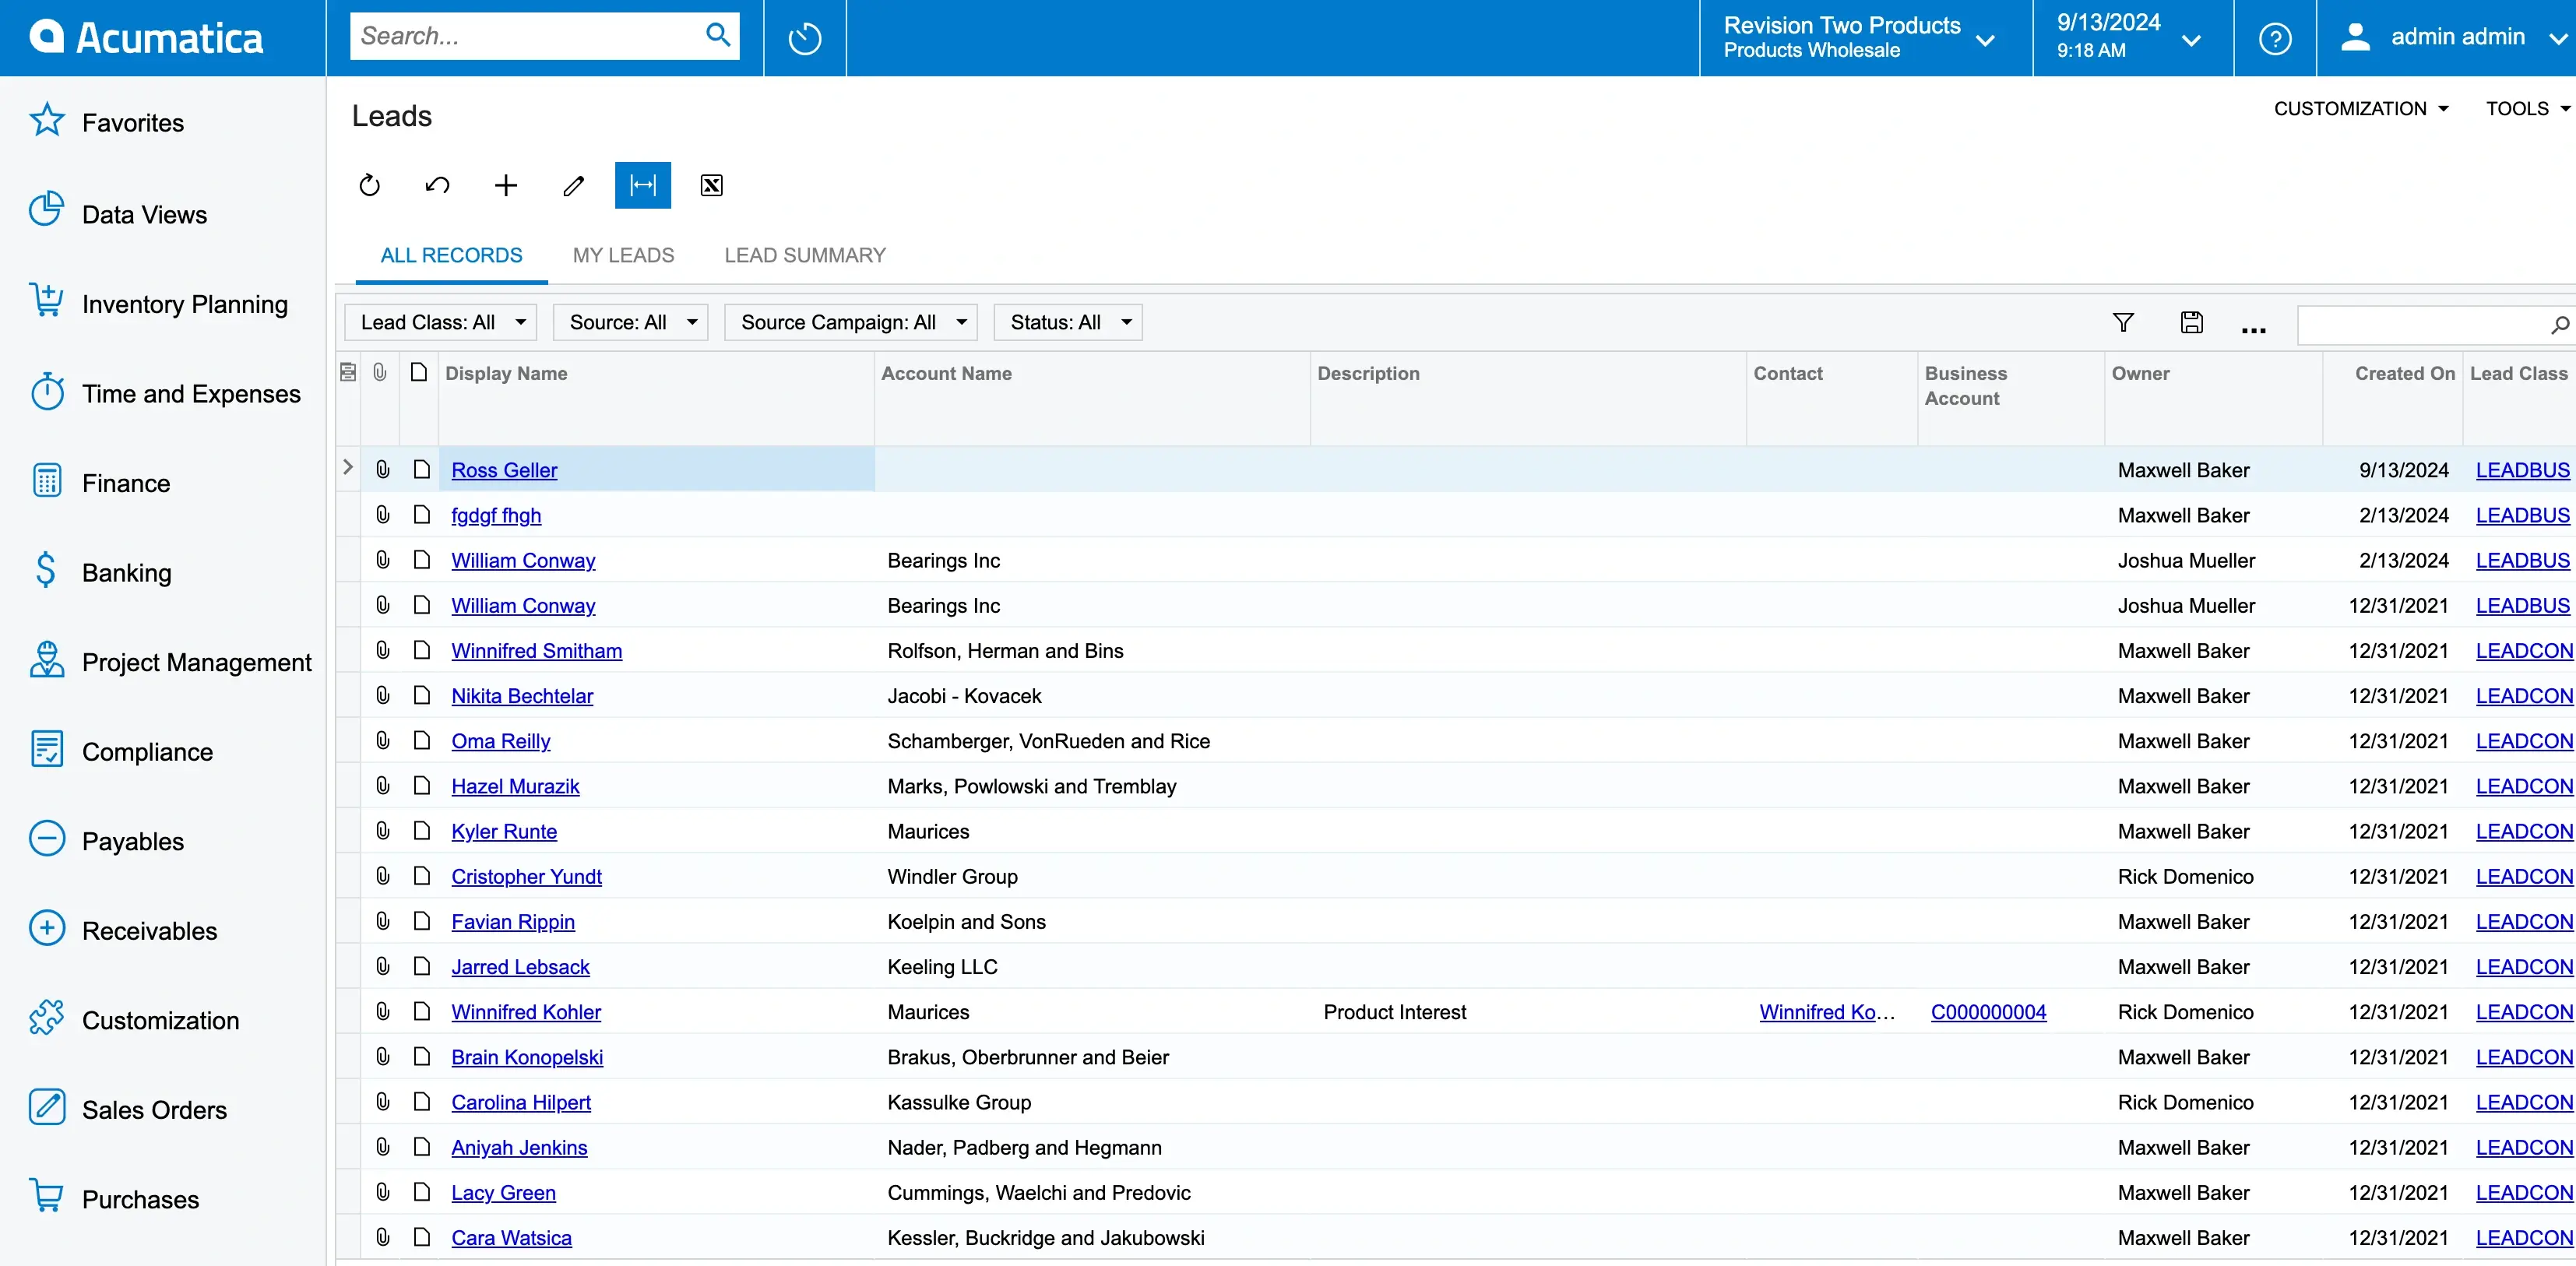
Task: Click the row selector column header icon
Action: 348,372
